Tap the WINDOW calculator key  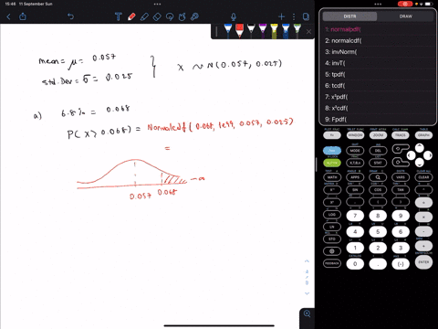[355, 135]
